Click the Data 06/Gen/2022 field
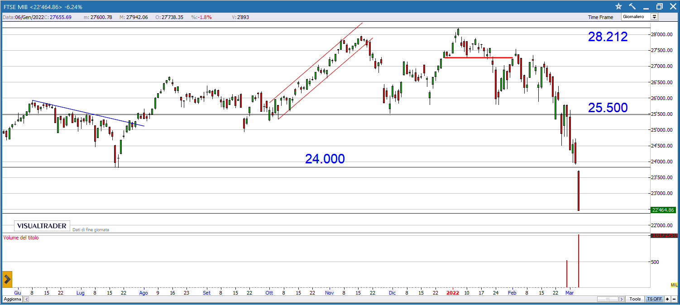The height and width of the screenshot is (305, 680). coord(24,17)
